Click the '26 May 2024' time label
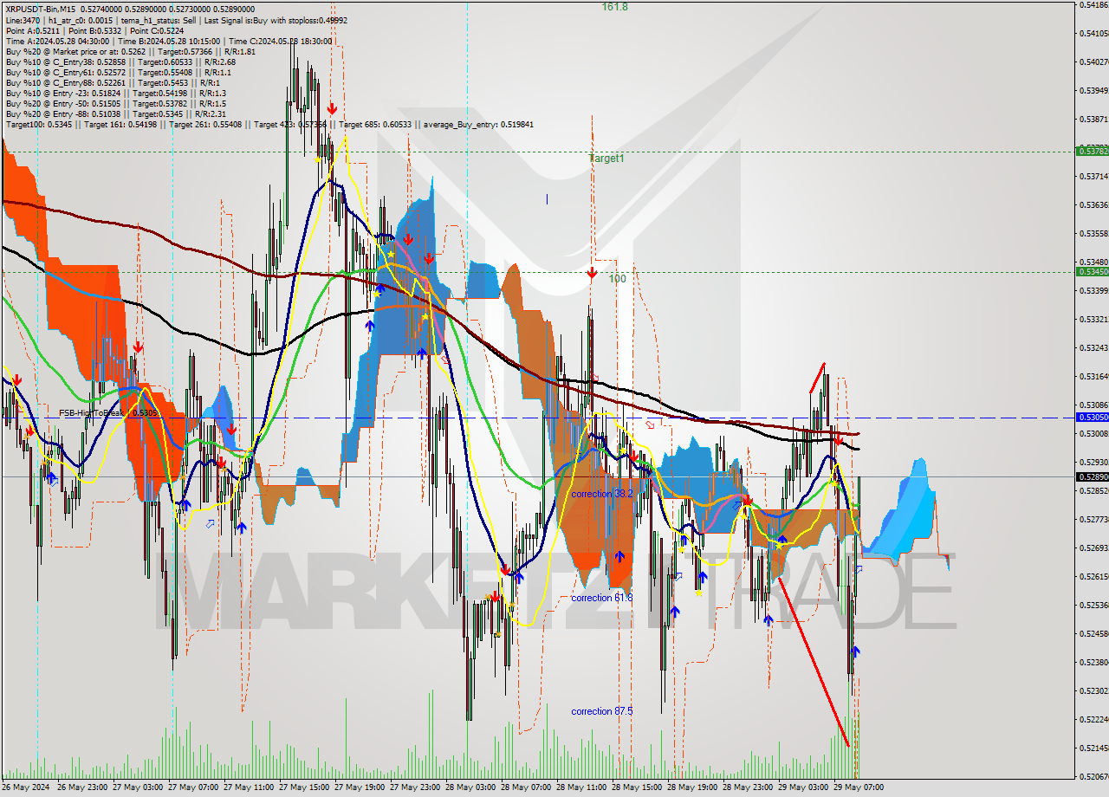Image resolution: width=1109 pixels, height=797 pixels. [27, 787]
